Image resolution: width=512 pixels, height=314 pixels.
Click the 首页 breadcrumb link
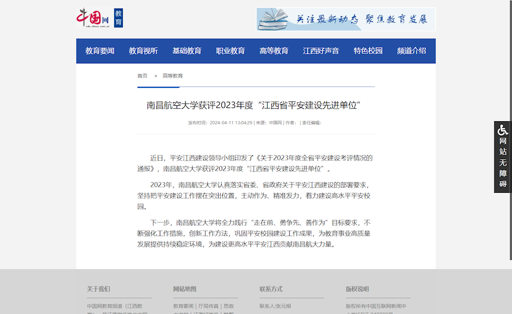click(142, 76)
